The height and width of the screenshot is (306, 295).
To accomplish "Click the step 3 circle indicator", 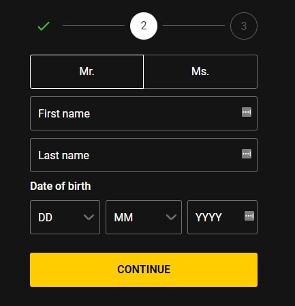I will [x=244, y=26].
